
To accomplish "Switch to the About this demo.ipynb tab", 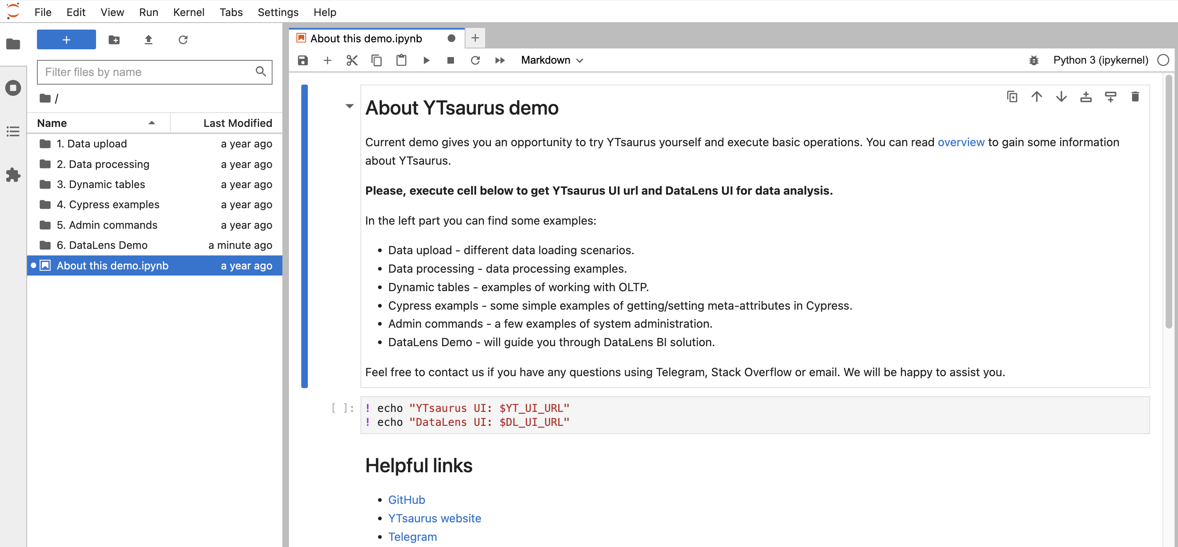I will point(366,38).
